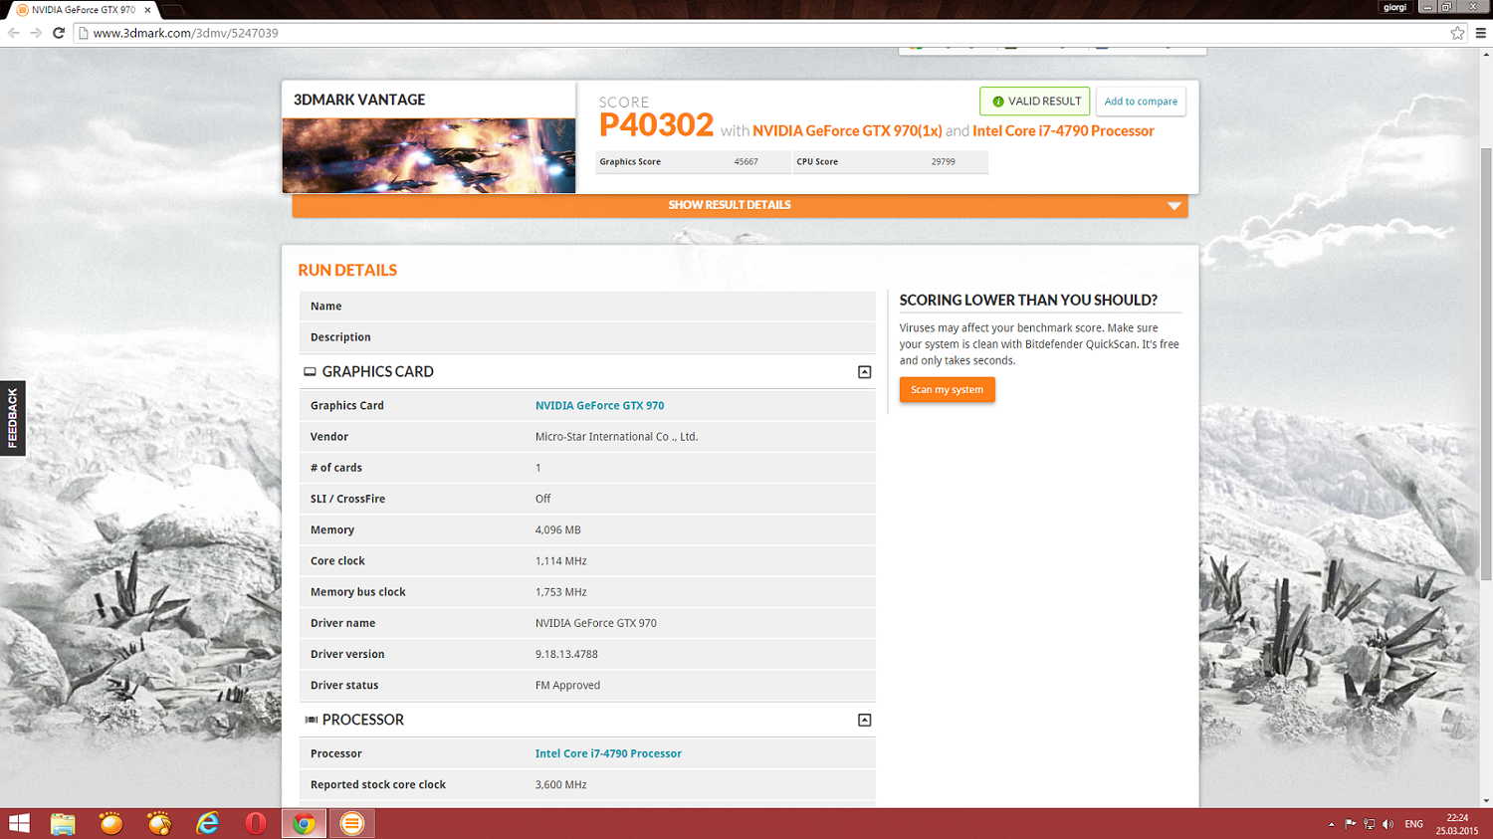The height and width of the screenshot is (839, 1493).
Task: Collapse the Processor section
Action: click(x=864, y=721)
